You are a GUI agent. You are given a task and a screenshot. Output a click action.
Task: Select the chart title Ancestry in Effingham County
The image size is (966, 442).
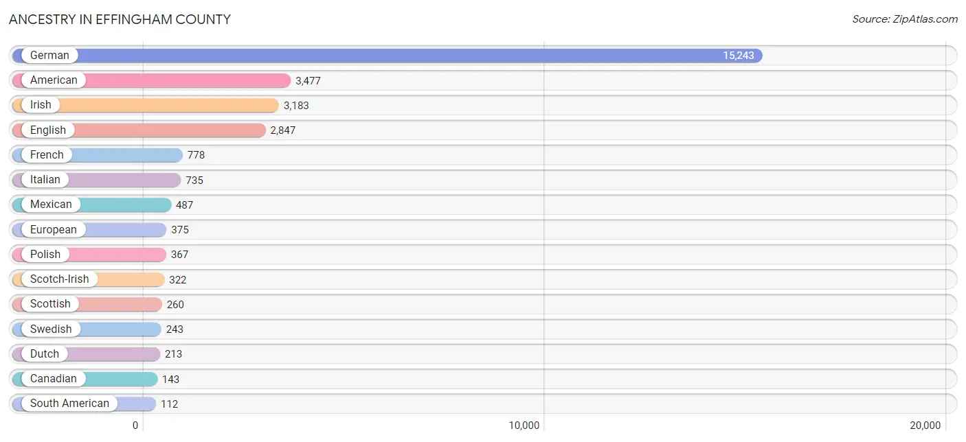[x=120, y=19]
